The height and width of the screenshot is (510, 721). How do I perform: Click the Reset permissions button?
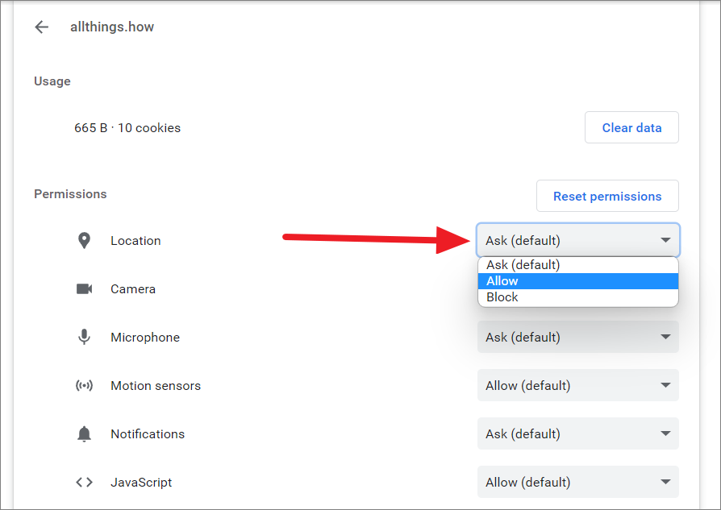click(x=607, y=196)
